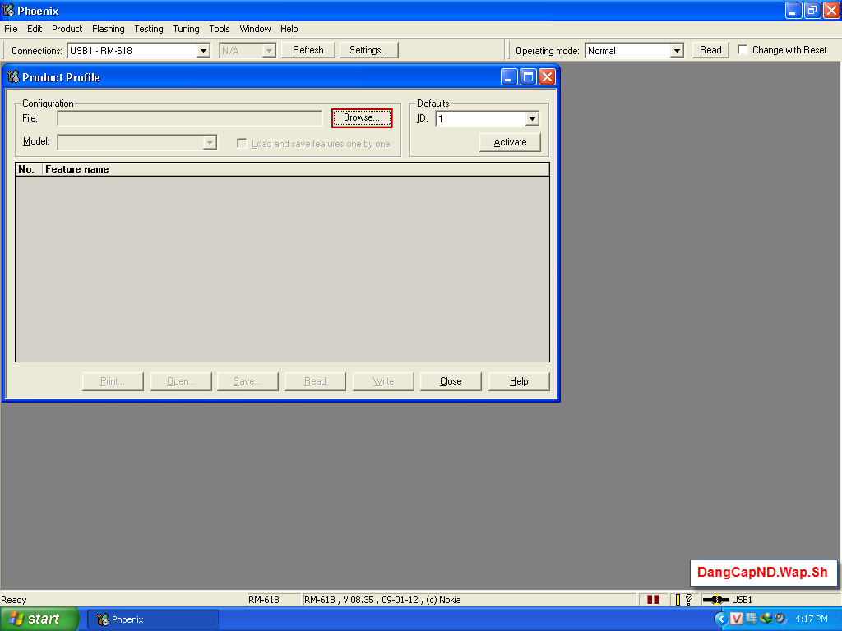Close Product Profile with the red X
Screen dimensions: 842x631
(x=547, y=76)
